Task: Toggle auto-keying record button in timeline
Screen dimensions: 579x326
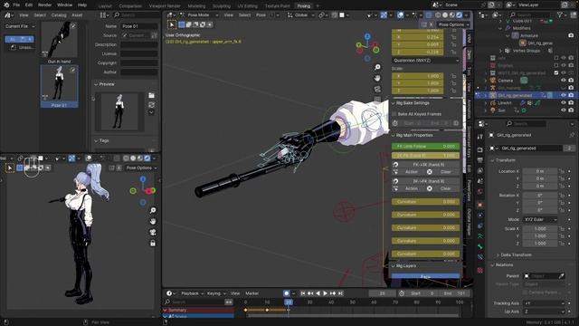Action: [x=286, y=293]
